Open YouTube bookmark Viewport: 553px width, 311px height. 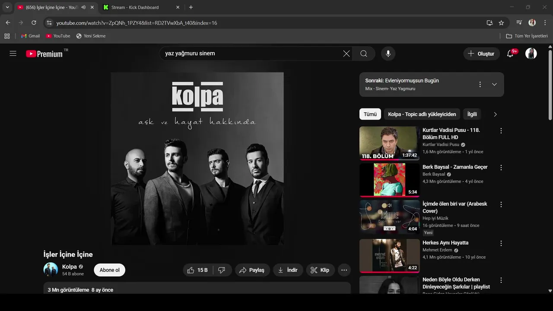(58, 36)
